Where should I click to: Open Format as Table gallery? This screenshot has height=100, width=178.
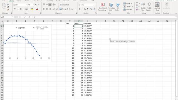[x=111, y=7]
